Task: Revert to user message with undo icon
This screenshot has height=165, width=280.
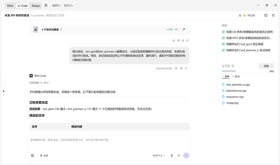Action: (x=186, y=68)
